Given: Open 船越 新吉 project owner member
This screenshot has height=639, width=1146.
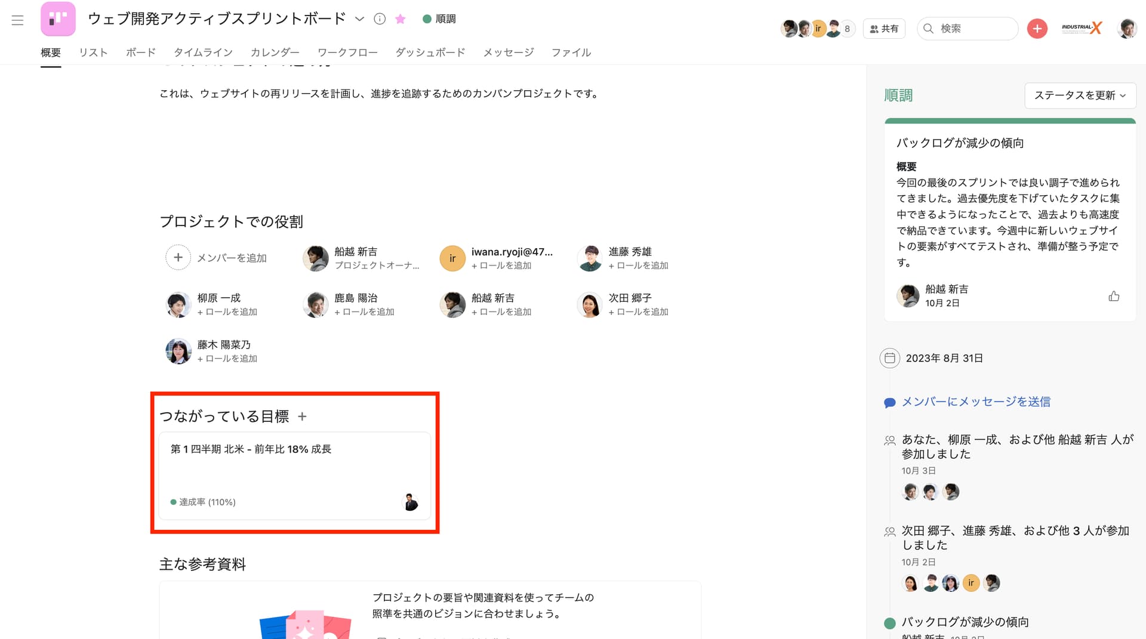Looking at the screenshot, I should tap(362, 258).
